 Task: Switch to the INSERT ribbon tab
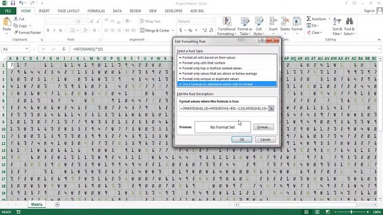click(44, 11)
